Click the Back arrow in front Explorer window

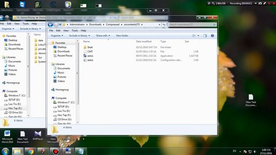(x=50, y=25)
